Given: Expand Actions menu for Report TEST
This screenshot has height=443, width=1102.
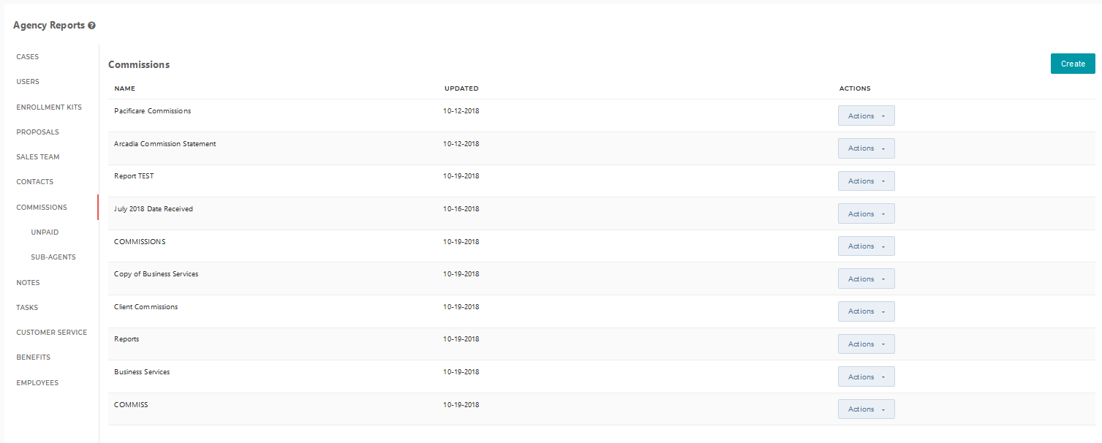Looking at the screenshot, I should [x=866, y=181].
